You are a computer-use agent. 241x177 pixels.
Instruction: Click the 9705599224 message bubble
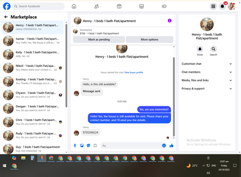point(90,133)
